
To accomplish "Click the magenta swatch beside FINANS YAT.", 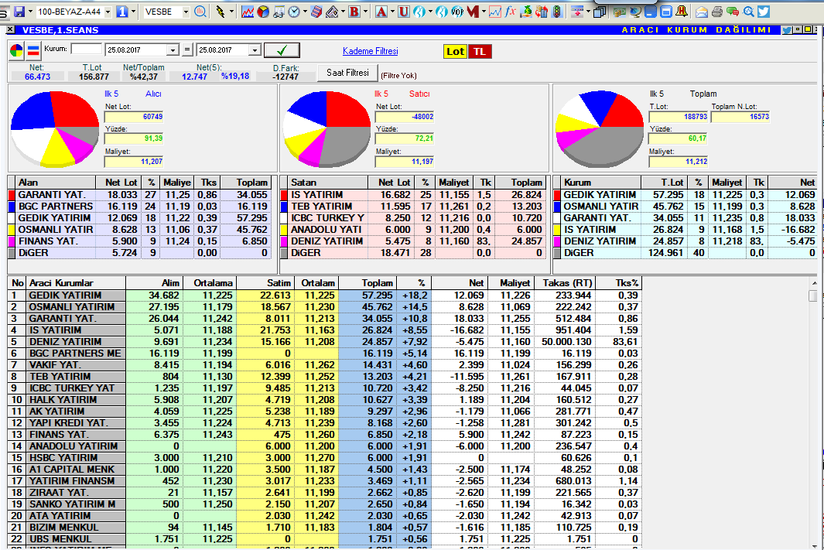I will 12,241.
